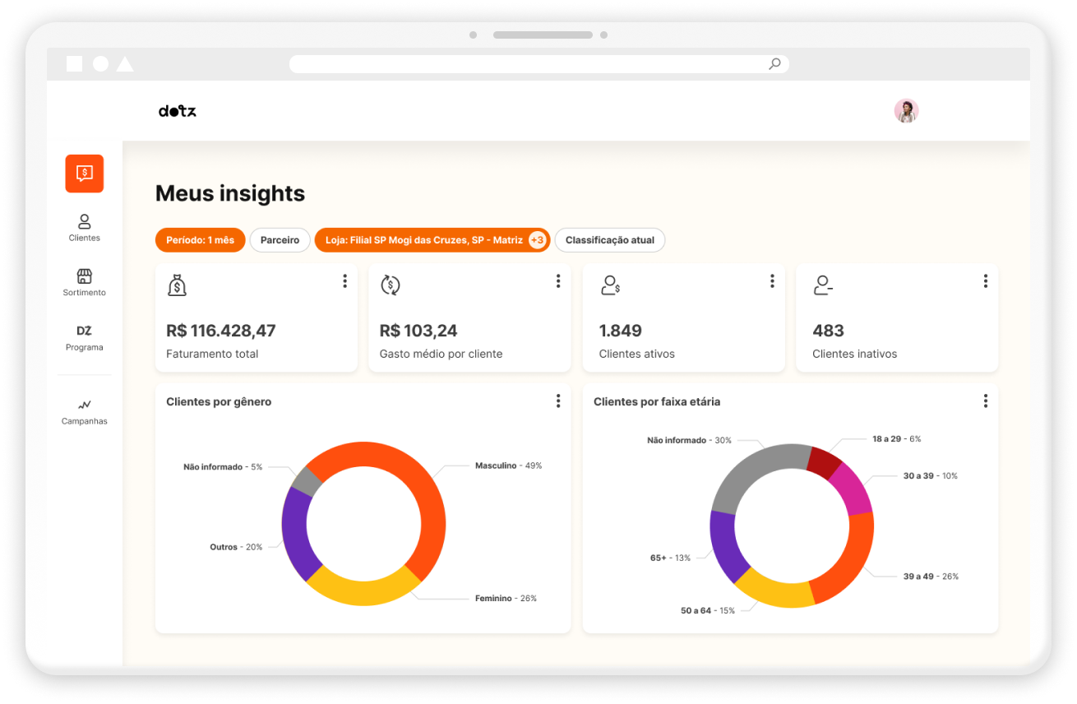The width and height of the screenshot is (1077, 704).
Task: Click the +3 stores badge
Action: coord(537,240)
